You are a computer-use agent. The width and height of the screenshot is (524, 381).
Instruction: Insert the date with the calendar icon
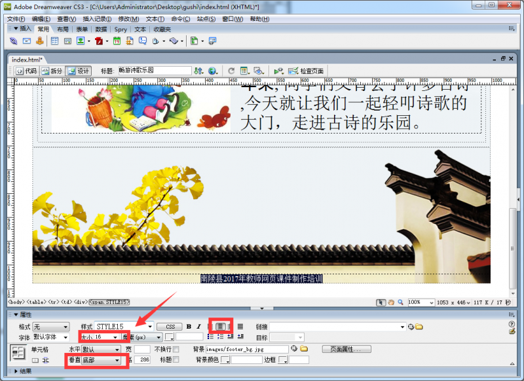(x=117, y=41)
